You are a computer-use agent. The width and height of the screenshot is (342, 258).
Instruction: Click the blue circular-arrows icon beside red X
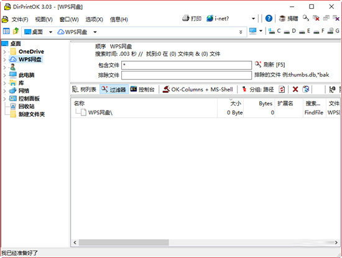[x=306, y=89]
